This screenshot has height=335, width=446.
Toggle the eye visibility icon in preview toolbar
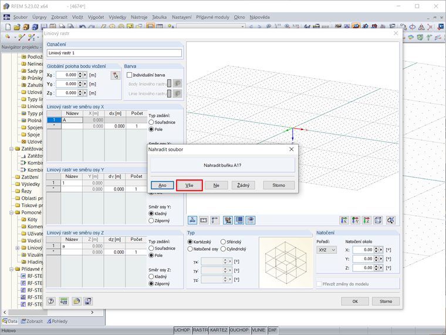251,220
